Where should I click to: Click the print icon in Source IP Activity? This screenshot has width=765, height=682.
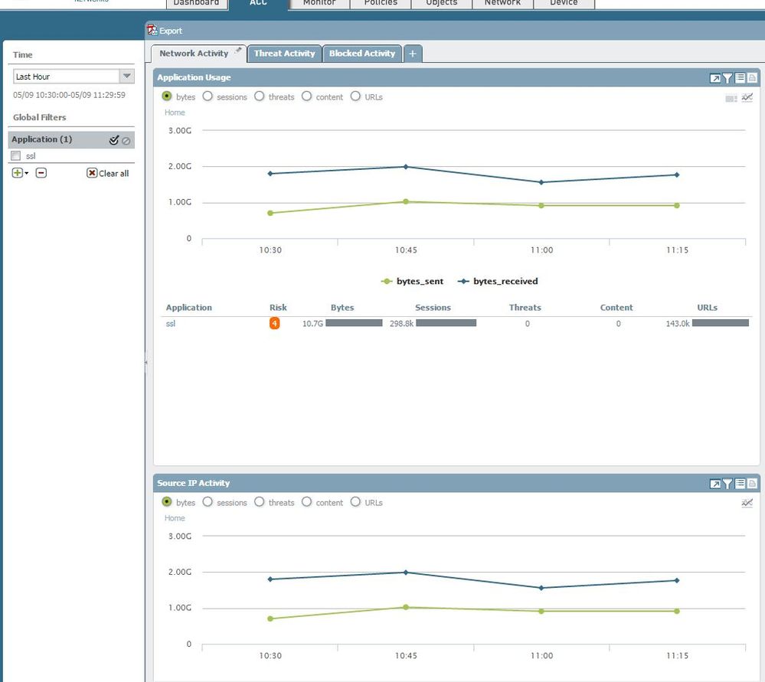point(752,484)
